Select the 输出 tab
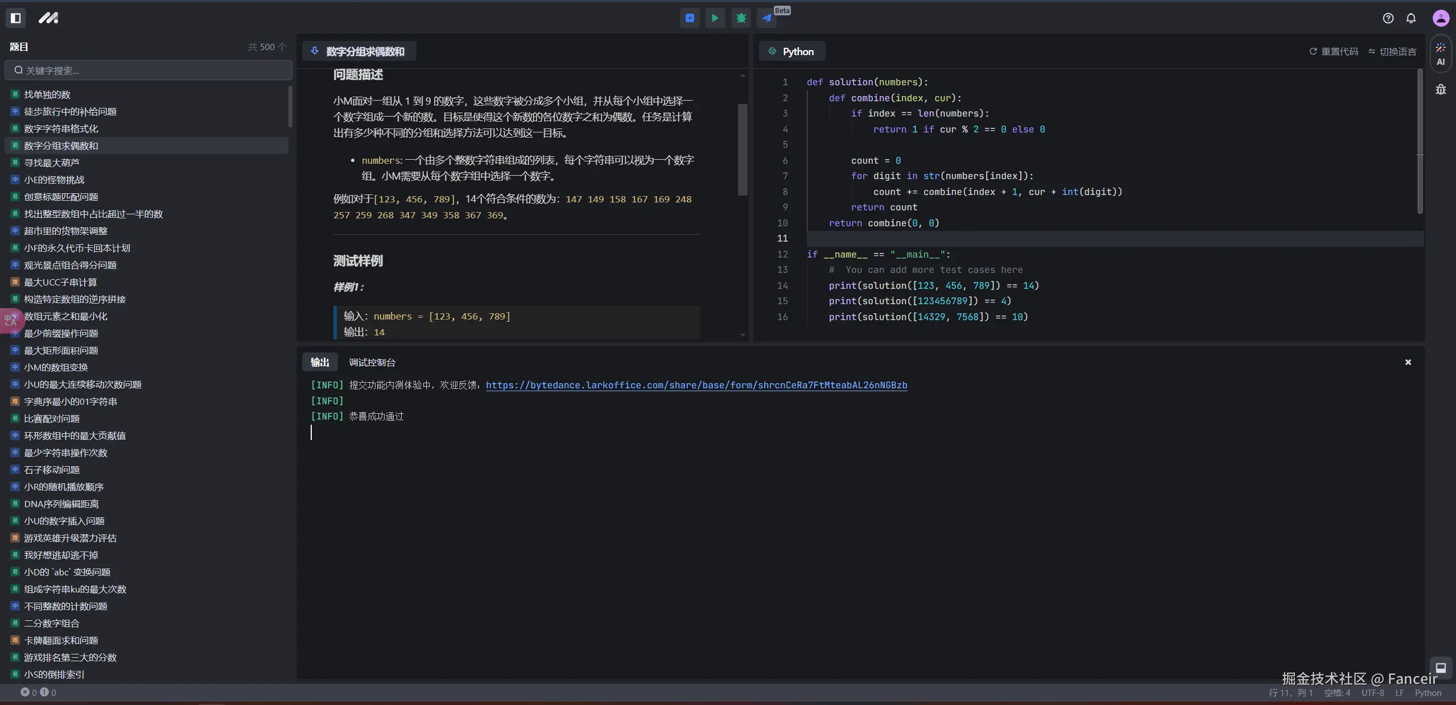Screen dimensions: 1456x705 pyautogui.click(x=320, y=362)
